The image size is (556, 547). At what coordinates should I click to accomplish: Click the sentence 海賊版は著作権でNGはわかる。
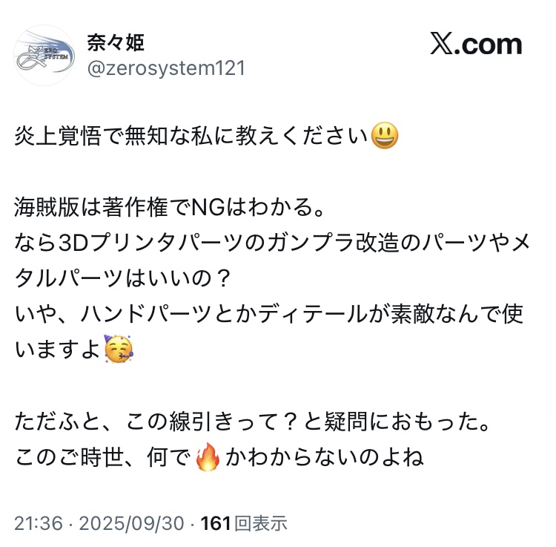click(x=169, y=207)
